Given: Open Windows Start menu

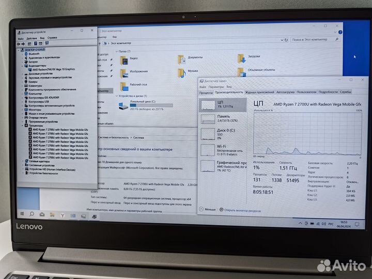Looking at the screenshot, I should pos(22,214).
